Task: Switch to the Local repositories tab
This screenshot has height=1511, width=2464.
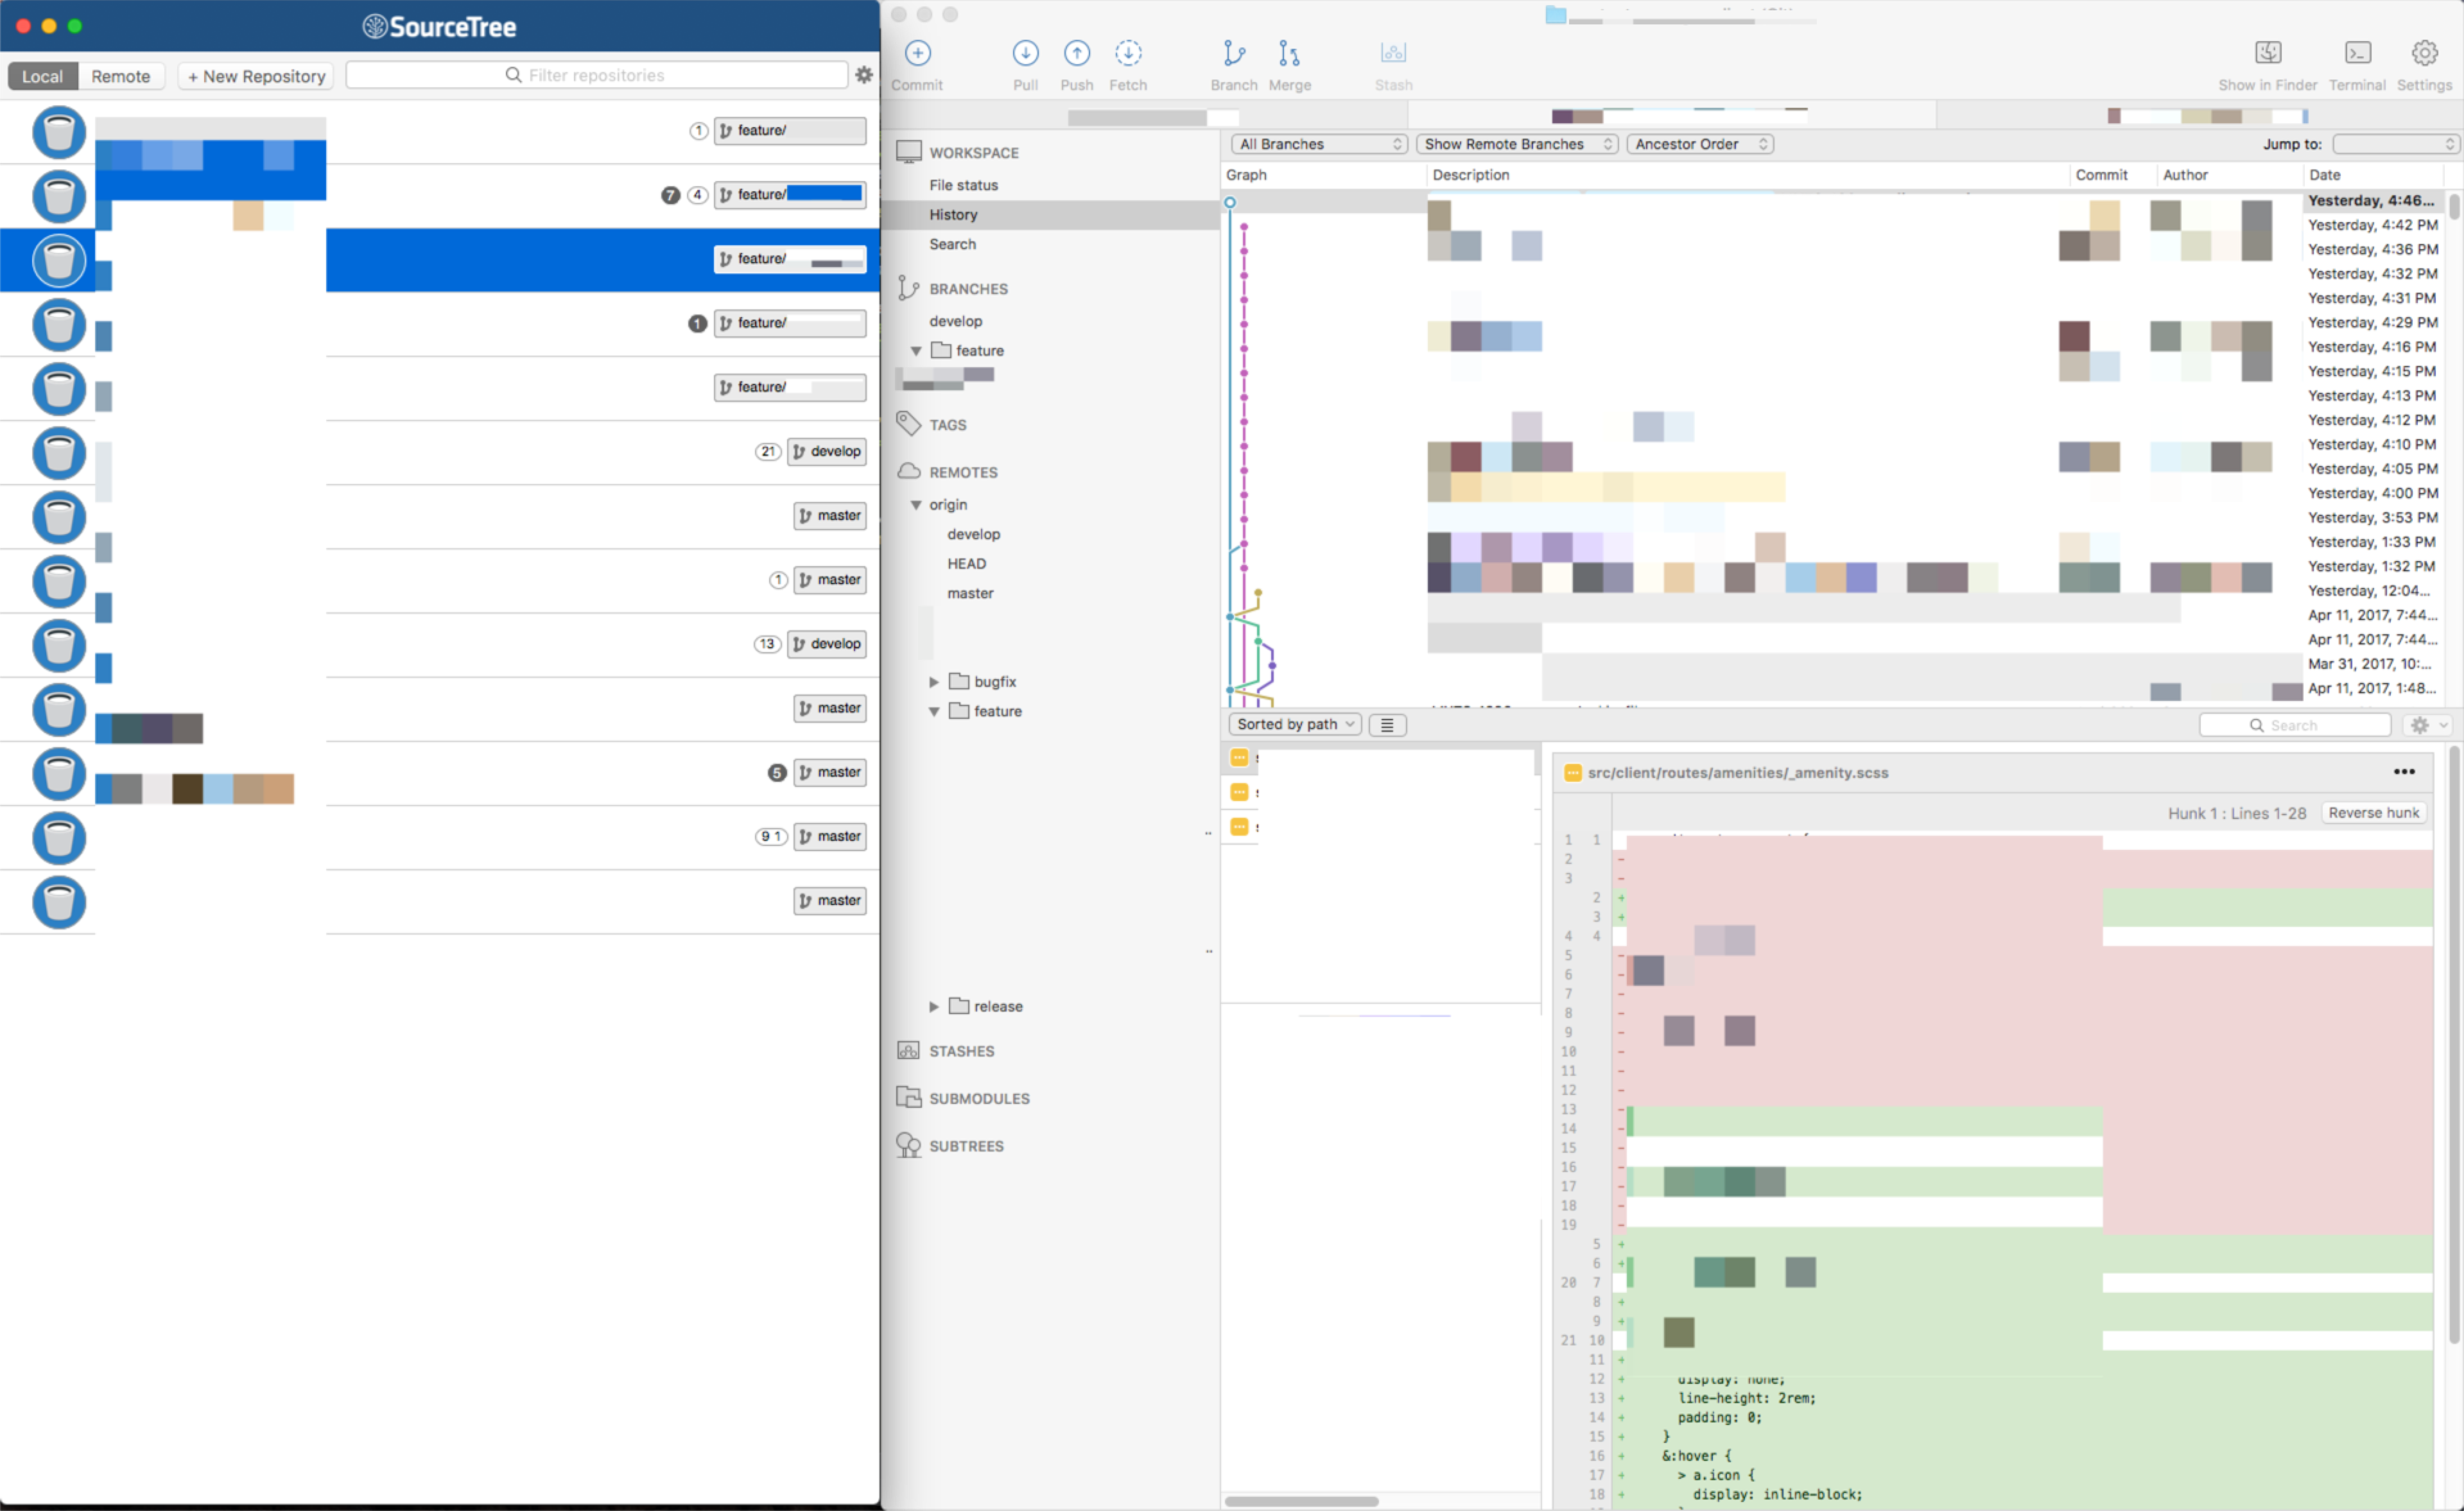Action: [43, 76]
